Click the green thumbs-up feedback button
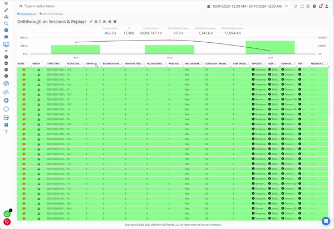Screen dimensions: 334x229 pos(6,213)
